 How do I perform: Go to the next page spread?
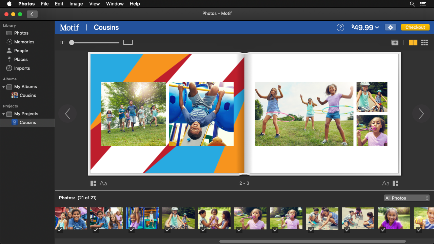pyautogui.click(x=421, y=114)
